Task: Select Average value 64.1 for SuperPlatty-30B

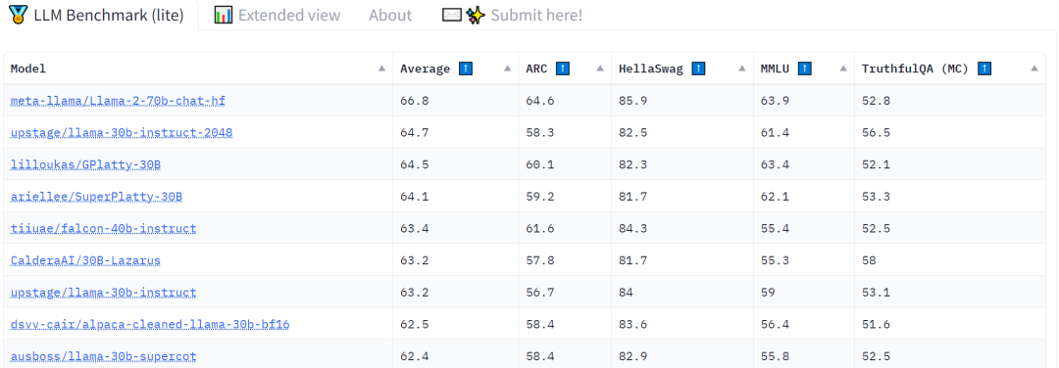Action: [414, 197]
